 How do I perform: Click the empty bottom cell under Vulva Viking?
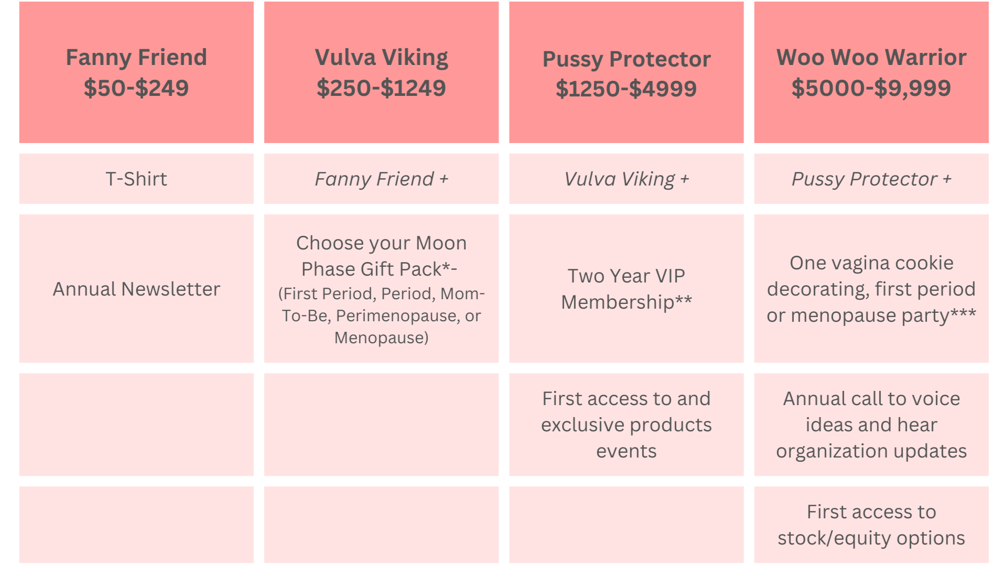click(x=381, y=525)
